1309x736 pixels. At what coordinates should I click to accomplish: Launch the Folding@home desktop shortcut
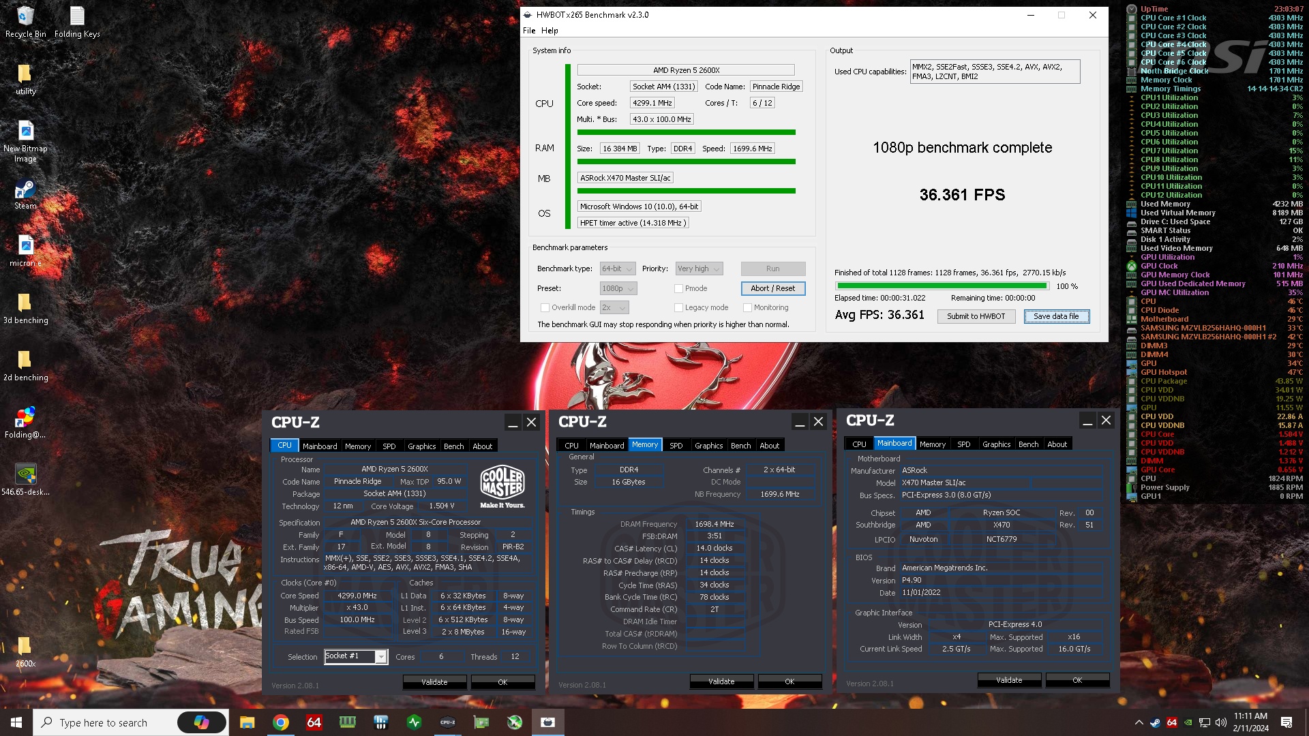click(25, 423)
